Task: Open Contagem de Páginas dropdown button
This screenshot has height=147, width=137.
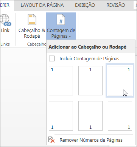Action: (61, 26)
